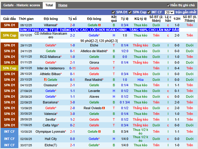The width and height of the screenshot is (198, 149).
Task: Select the Total tab
Action: pos(49,5)
